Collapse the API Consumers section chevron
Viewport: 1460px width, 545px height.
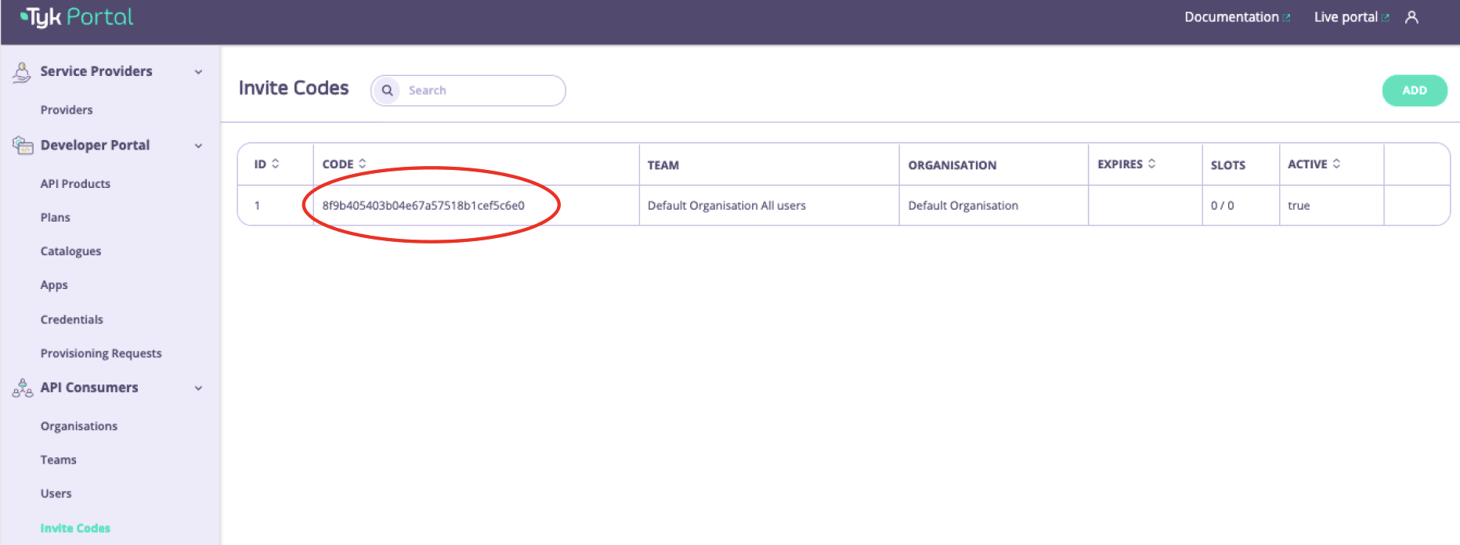pos(198,388)
